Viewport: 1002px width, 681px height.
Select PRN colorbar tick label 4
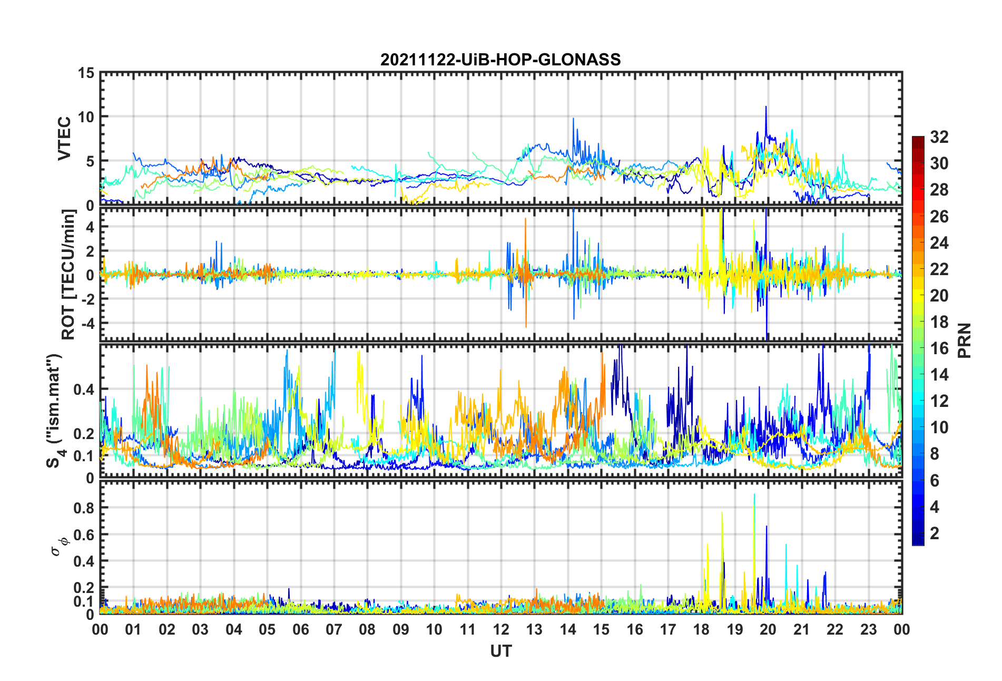point(935,507)
